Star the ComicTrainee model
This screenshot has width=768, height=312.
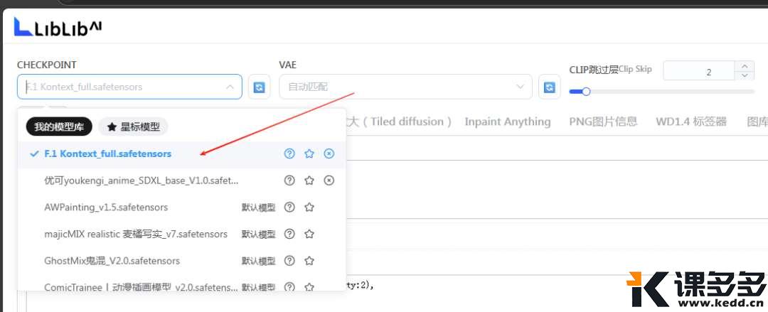coord(309,286)
